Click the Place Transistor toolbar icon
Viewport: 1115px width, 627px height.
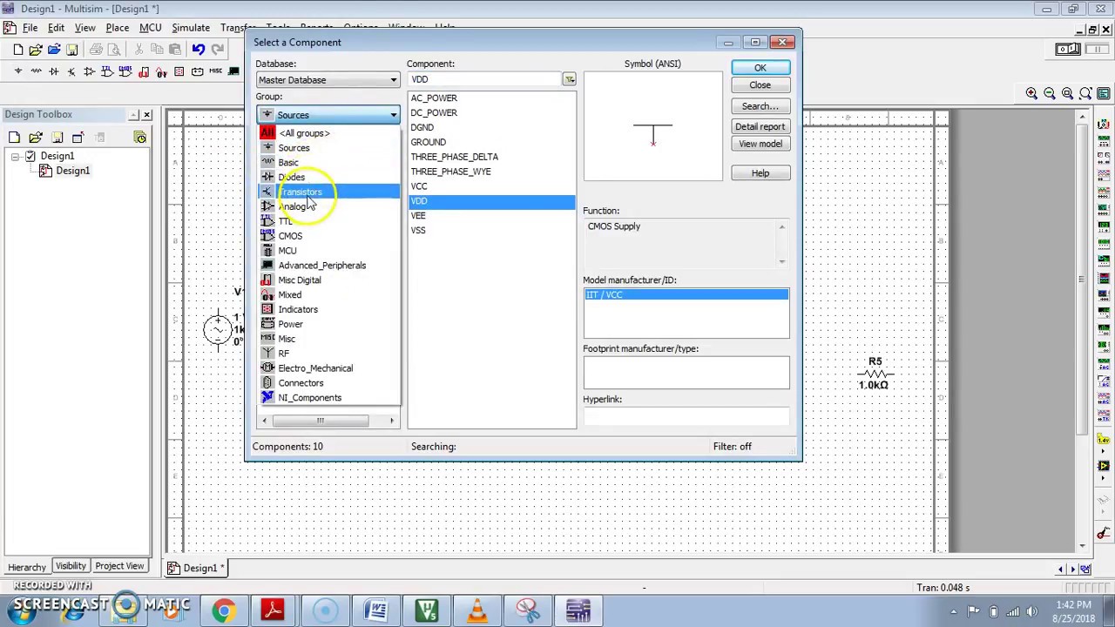[x=71, y=71]
